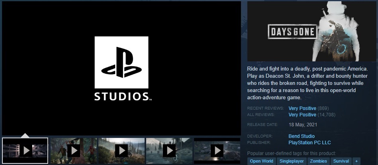
Task: Open the fifth video thumbnail at row end
Action: click(x=217, y=151)
